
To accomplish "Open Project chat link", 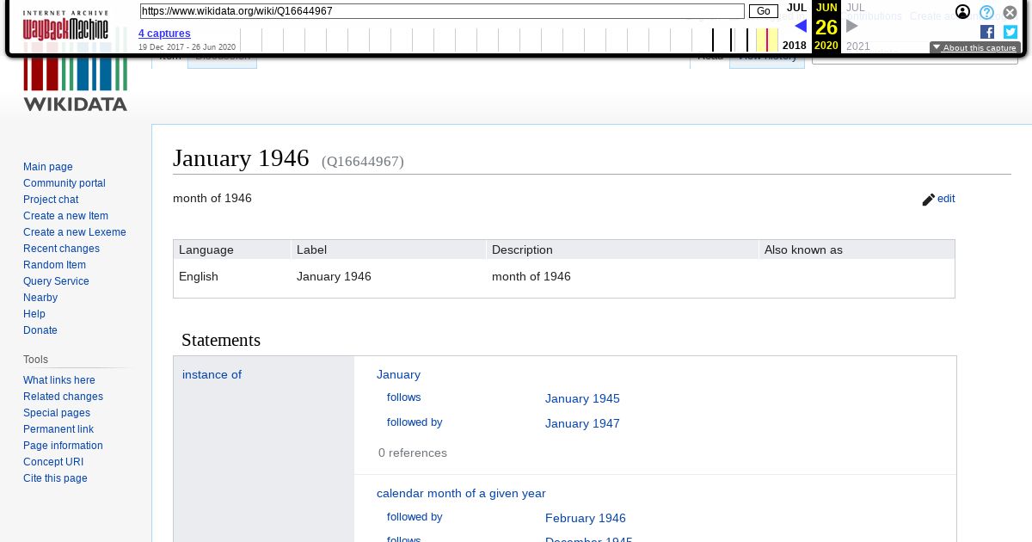I will (x=51, y=200).
